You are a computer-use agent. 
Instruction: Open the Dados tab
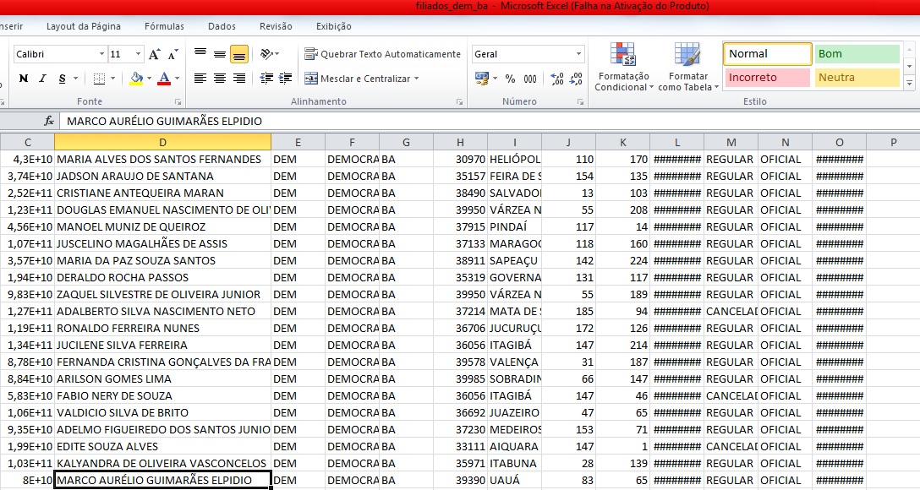click(222, 26)
